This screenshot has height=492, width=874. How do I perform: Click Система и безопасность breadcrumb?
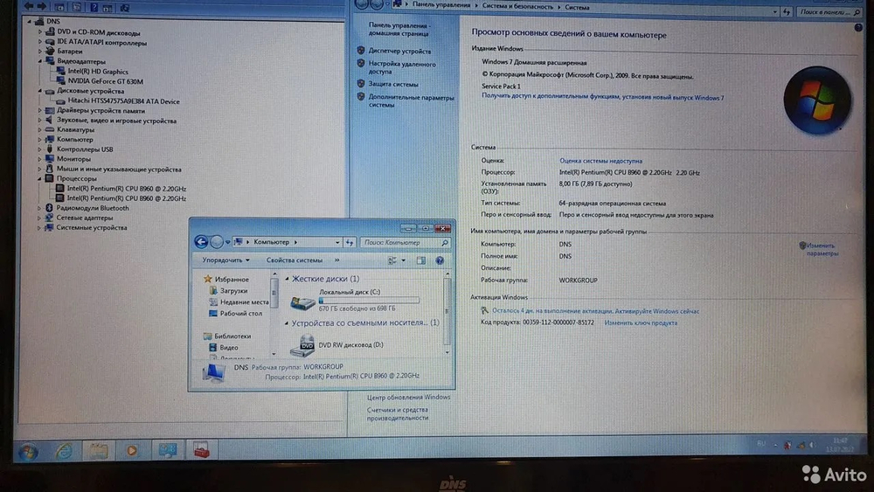(x=517, y=7)
